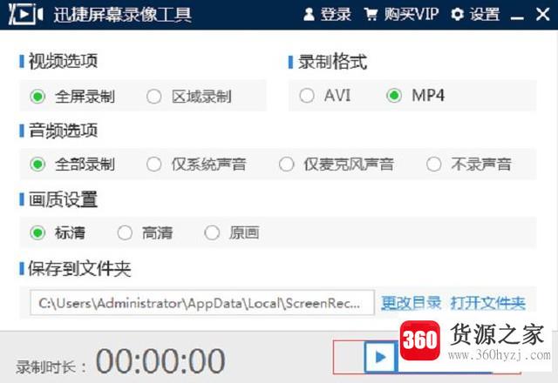
Task: Start recording with the play button
Action: tap(380, 357)
